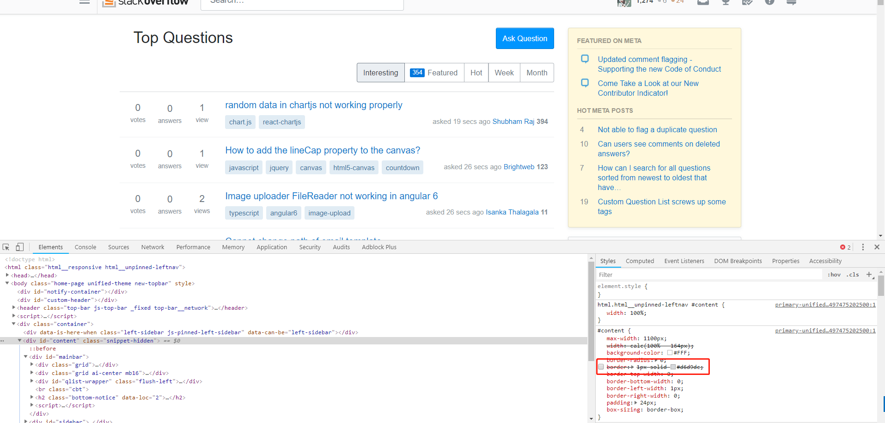Activate the inspect element picker icon
This screenshot has height=423, width=885.
6,247
